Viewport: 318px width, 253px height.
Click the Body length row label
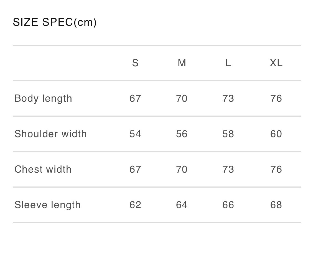coord(43,98)
